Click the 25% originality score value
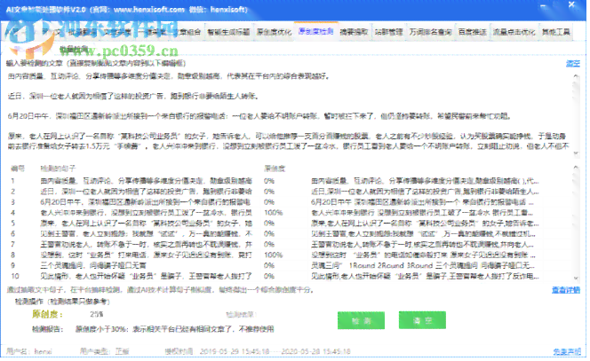Viewport: 590px width, 361px height. coord(96,314)
